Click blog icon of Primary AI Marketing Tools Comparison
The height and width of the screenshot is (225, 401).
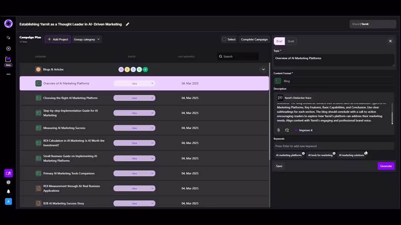click(39, 173)
